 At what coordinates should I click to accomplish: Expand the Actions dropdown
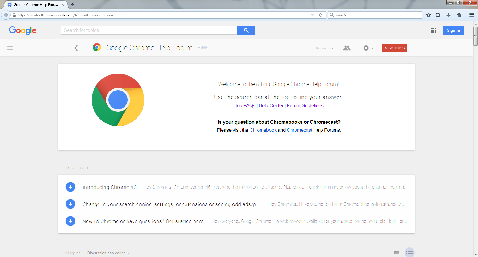pos(325,48)
